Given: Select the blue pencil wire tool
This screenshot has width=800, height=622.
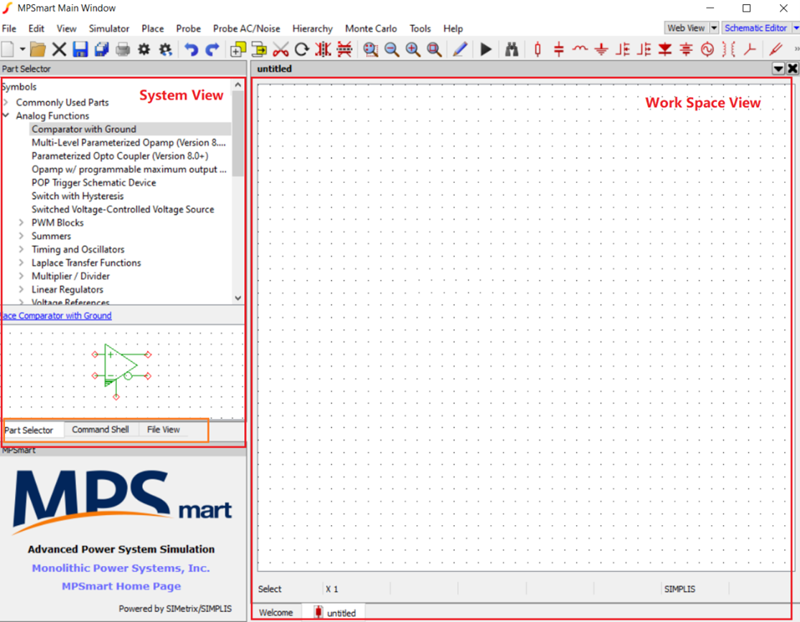Looking at the screenshot, I should [x=460, y=50].
